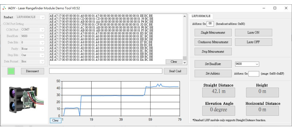Expand the COM Port dropdown
Viewport: 292px width, 131px height.
tap(33, 30)
